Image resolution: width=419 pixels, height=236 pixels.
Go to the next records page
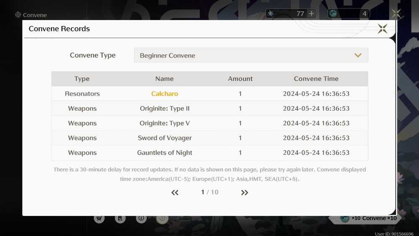244,192
